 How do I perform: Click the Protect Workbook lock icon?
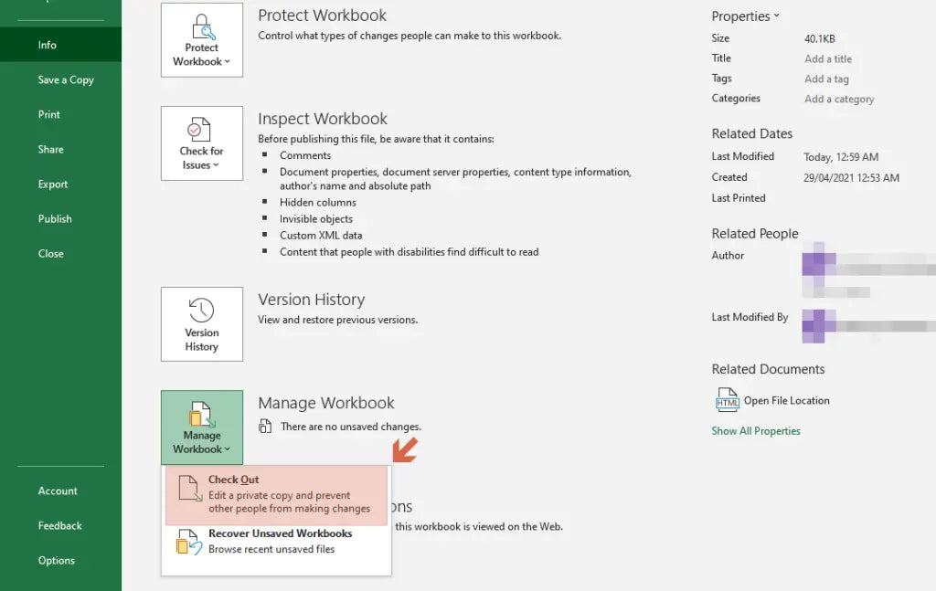tap(202, 27)
